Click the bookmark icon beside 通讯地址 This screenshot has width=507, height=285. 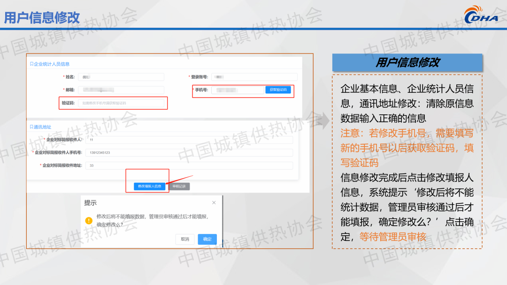(31, 127)
